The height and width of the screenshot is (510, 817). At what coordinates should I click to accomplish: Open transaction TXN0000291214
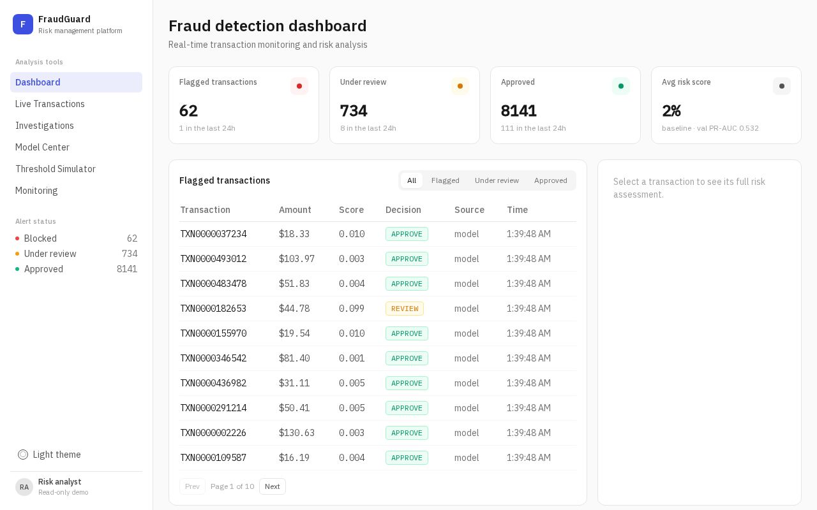(x=378, y=408)
